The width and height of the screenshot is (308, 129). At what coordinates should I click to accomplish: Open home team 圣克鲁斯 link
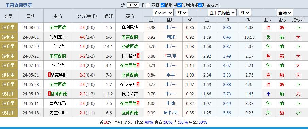point(59,75)
